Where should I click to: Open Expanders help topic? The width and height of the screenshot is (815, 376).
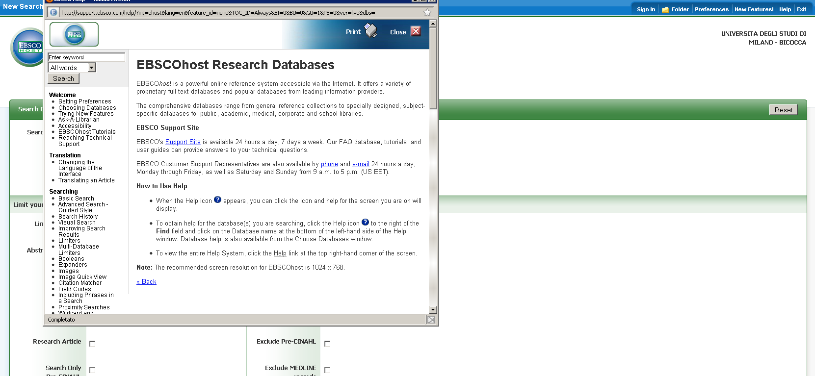73,265
